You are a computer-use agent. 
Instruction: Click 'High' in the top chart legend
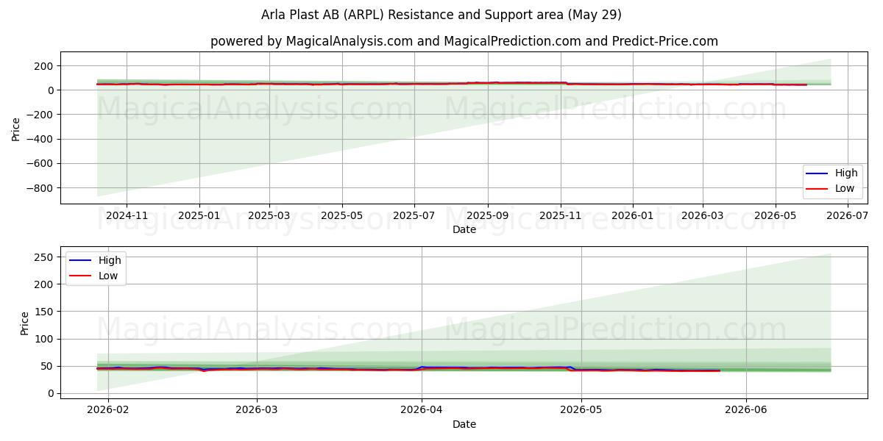(x=846, y=173)
